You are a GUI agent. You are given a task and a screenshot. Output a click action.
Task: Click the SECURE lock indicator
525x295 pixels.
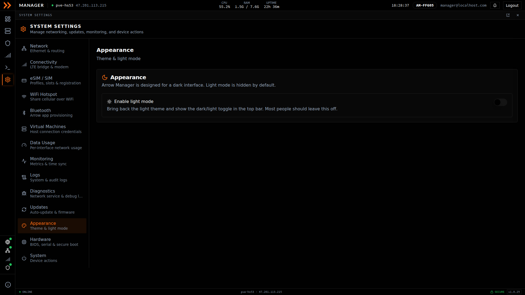[x=497, y=292]
